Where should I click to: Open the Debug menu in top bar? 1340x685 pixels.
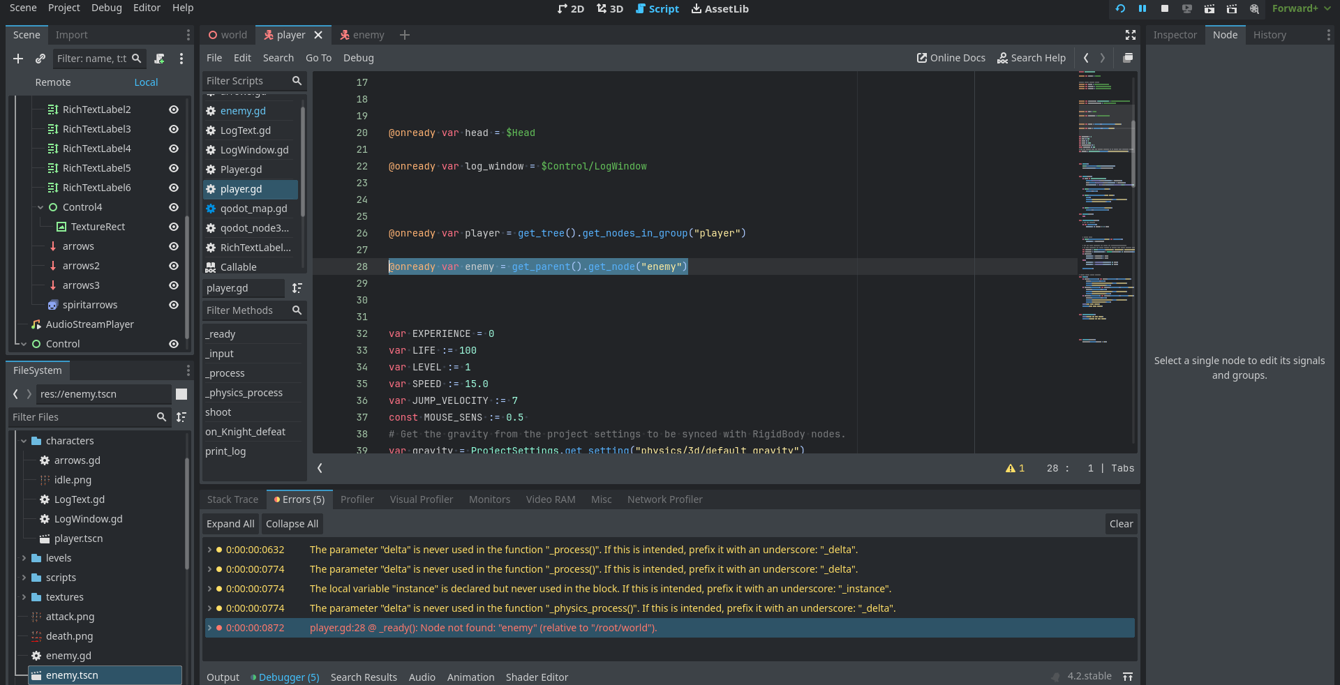coord(106,8)
